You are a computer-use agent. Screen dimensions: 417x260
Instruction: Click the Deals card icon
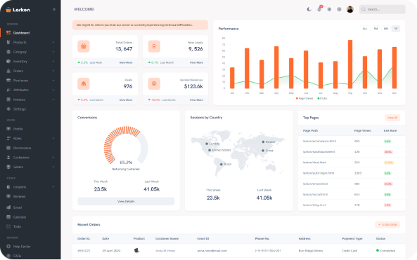click(84, 84)
